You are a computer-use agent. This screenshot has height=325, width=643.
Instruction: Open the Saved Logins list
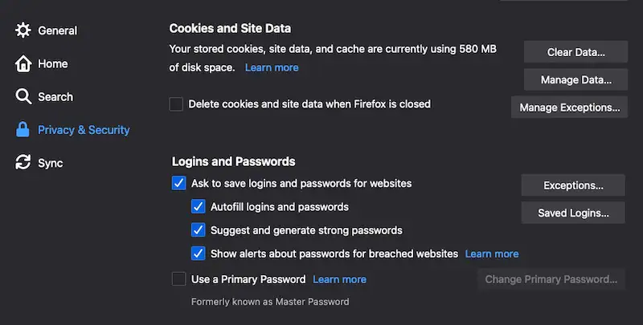point(573,213)
